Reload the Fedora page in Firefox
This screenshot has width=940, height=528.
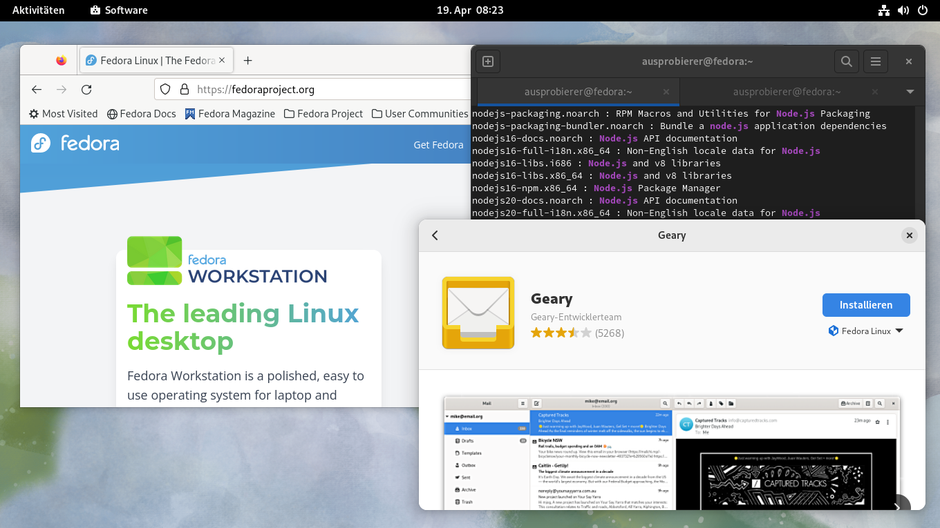tap(86, 89)
